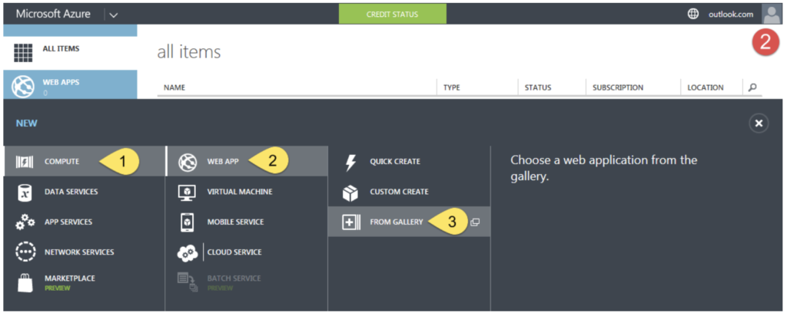The height and width of the screenshot is (316, 787).
Task: Select Compute in the New menu
Action: tap(85, 161)
